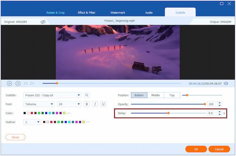Pick blue subtitle text color
236x156 pixels.
pyautogui.click(x=46, y=113)
